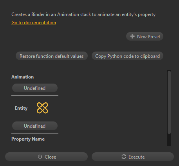Click the Binder description text at top
179x166 pixels.
coord(83,14)
